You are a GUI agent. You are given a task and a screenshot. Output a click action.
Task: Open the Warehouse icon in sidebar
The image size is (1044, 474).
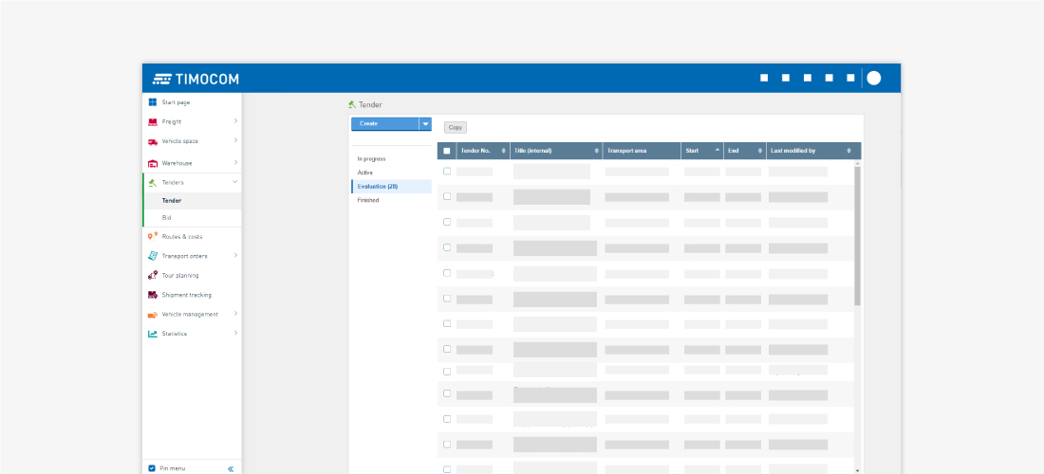pyautogui.click(x=152, y=163)
